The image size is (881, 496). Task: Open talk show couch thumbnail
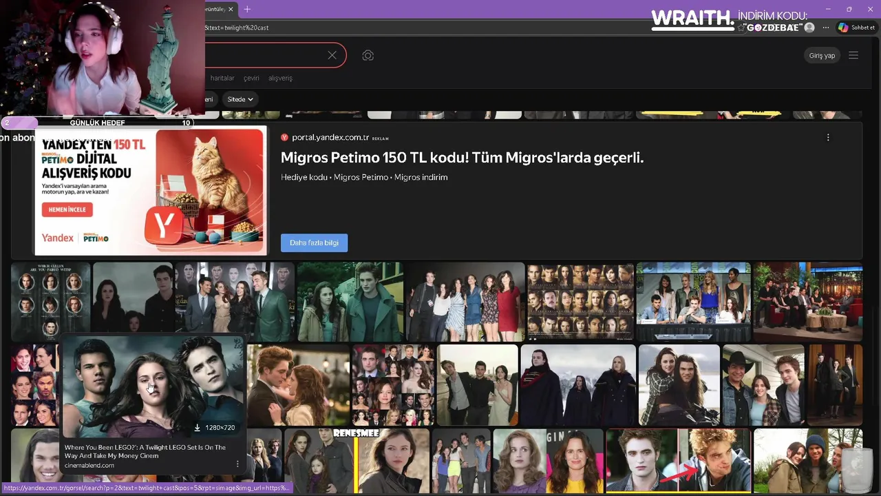pos(808,301)
